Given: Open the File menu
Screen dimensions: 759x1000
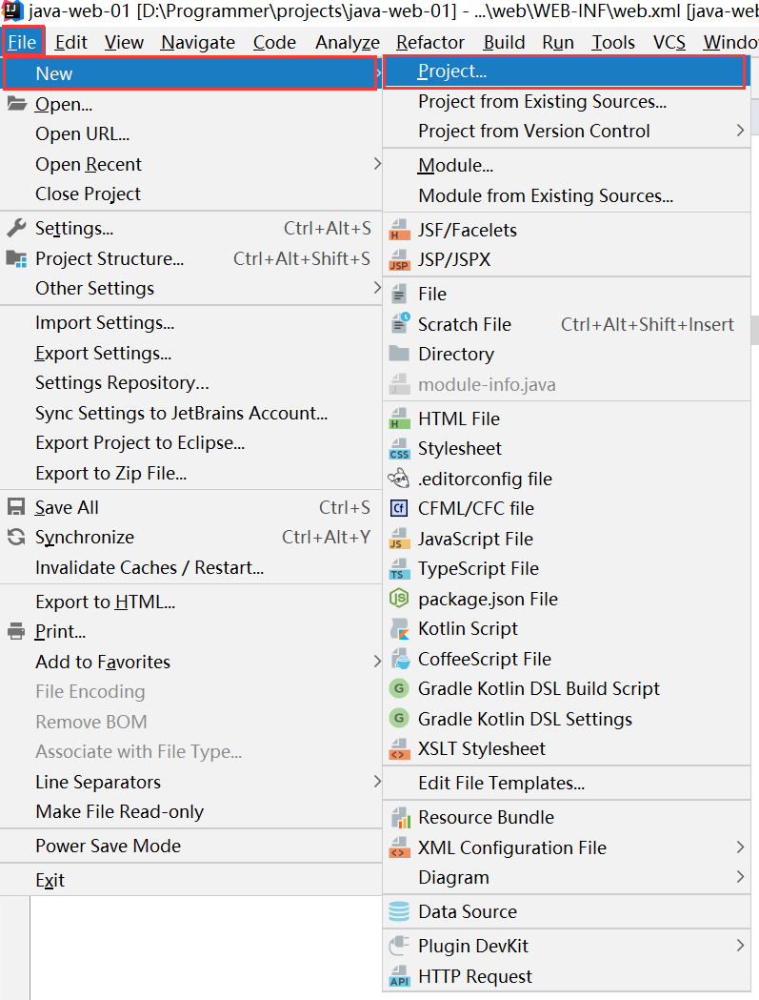Looking at the screenshot, I should point(22,42).
